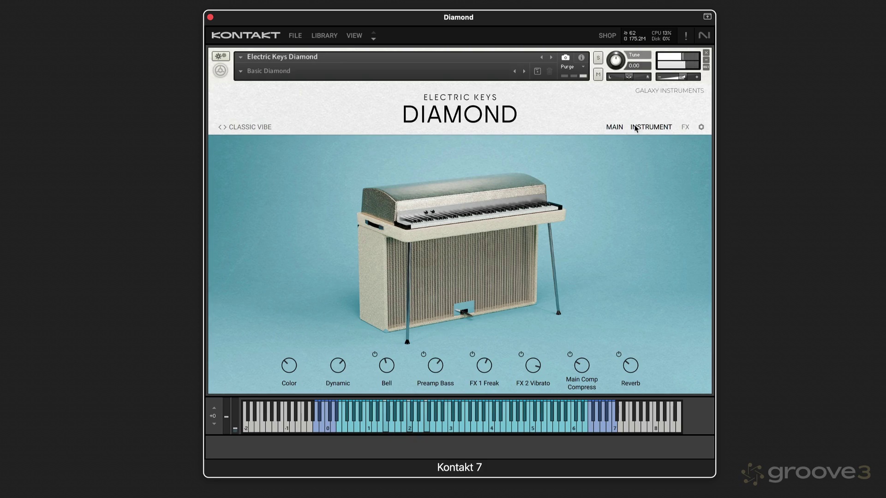Click the volume plus button
The width and height of the screenshot is (886, 498).
click(697, 77)
